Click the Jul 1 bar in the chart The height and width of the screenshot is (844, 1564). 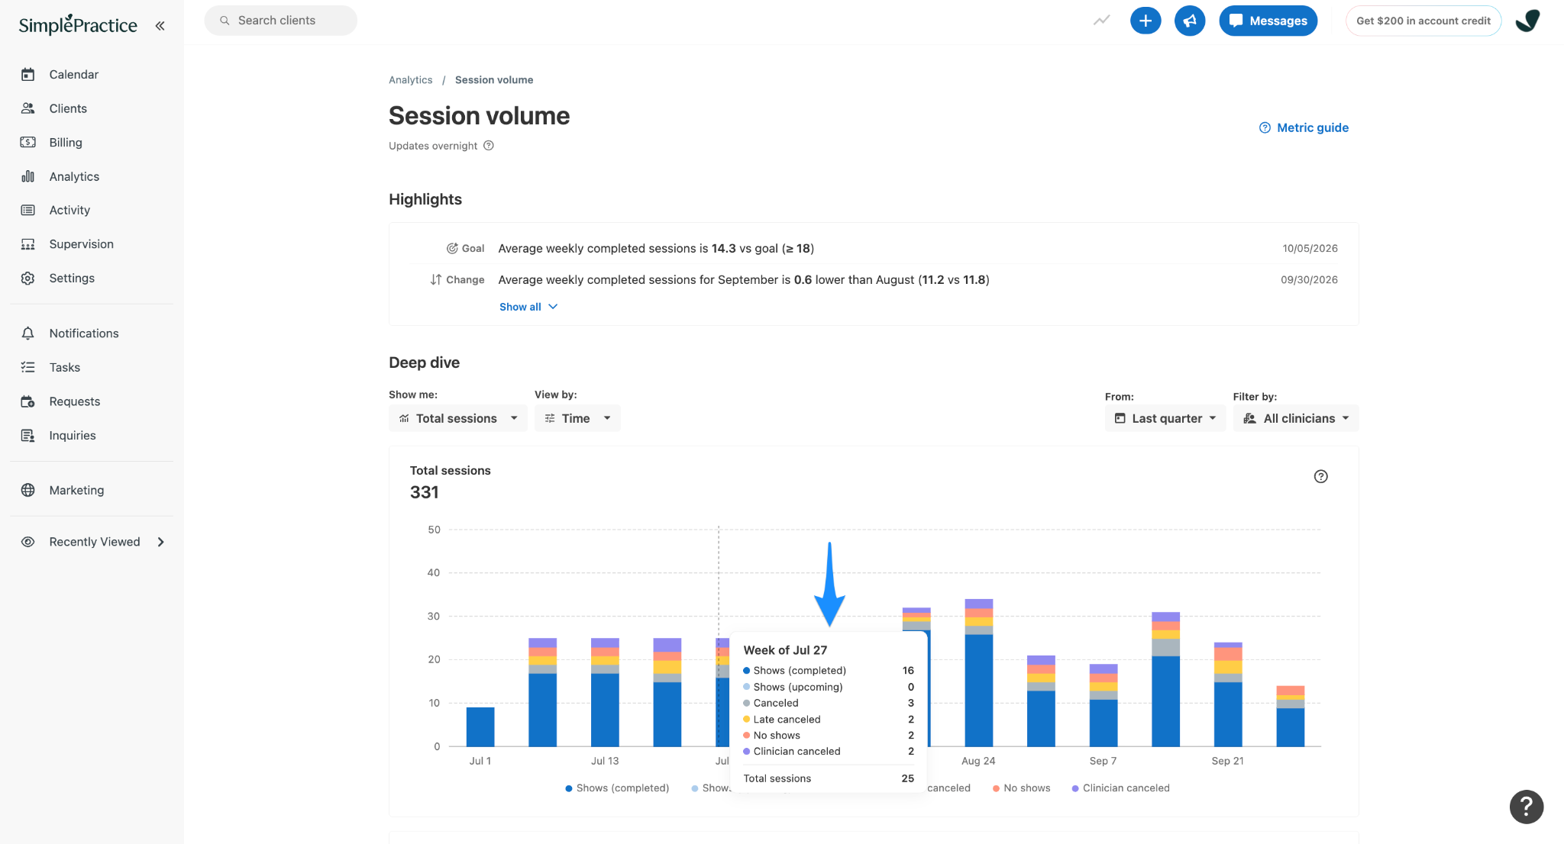[x=480, y=726]
